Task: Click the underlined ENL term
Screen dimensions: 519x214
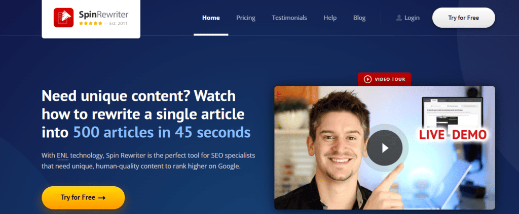Action: click(x=62, y=155)
